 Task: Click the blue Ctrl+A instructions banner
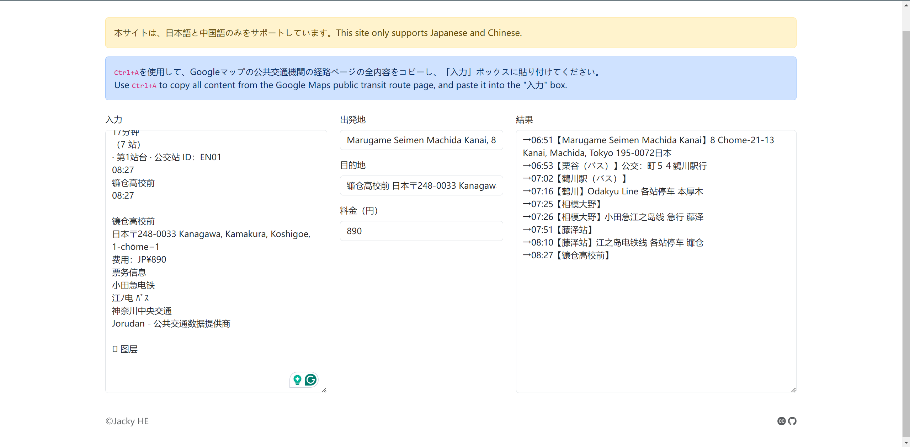[450, 78]
